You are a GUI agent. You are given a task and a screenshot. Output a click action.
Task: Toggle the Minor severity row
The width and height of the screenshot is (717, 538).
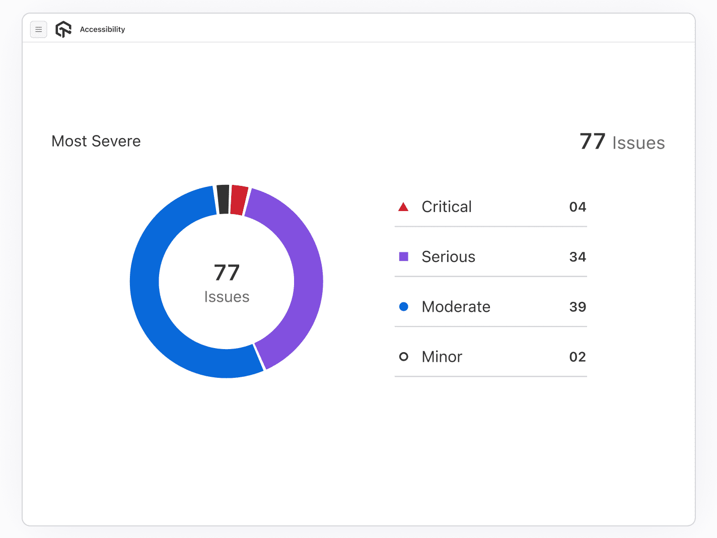(x=490, y=357)
